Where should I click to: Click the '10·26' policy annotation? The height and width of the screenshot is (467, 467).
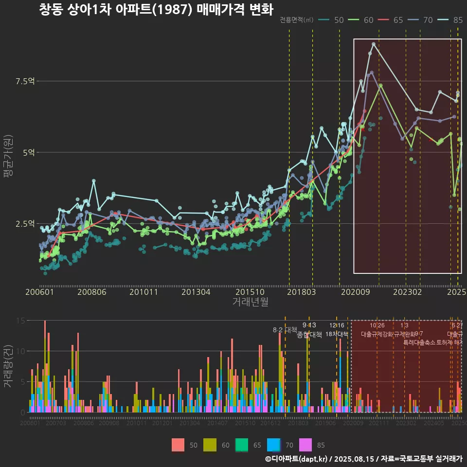point(377,325)
